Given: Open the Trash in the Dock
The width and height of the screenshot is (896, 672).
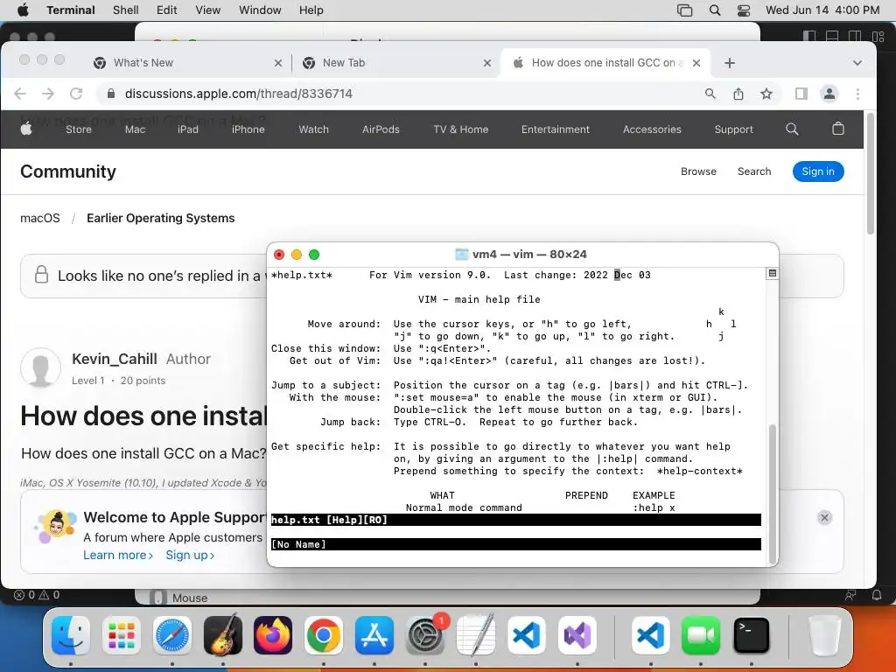Looking at the screenshot, I should 824,635.
